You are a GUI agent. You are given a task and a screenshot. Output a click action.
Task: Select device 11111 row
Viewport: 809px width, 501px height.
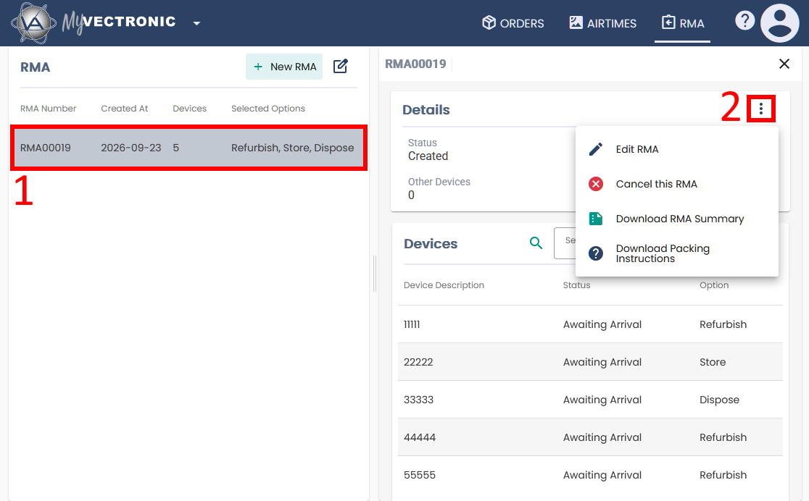[590, 324]
